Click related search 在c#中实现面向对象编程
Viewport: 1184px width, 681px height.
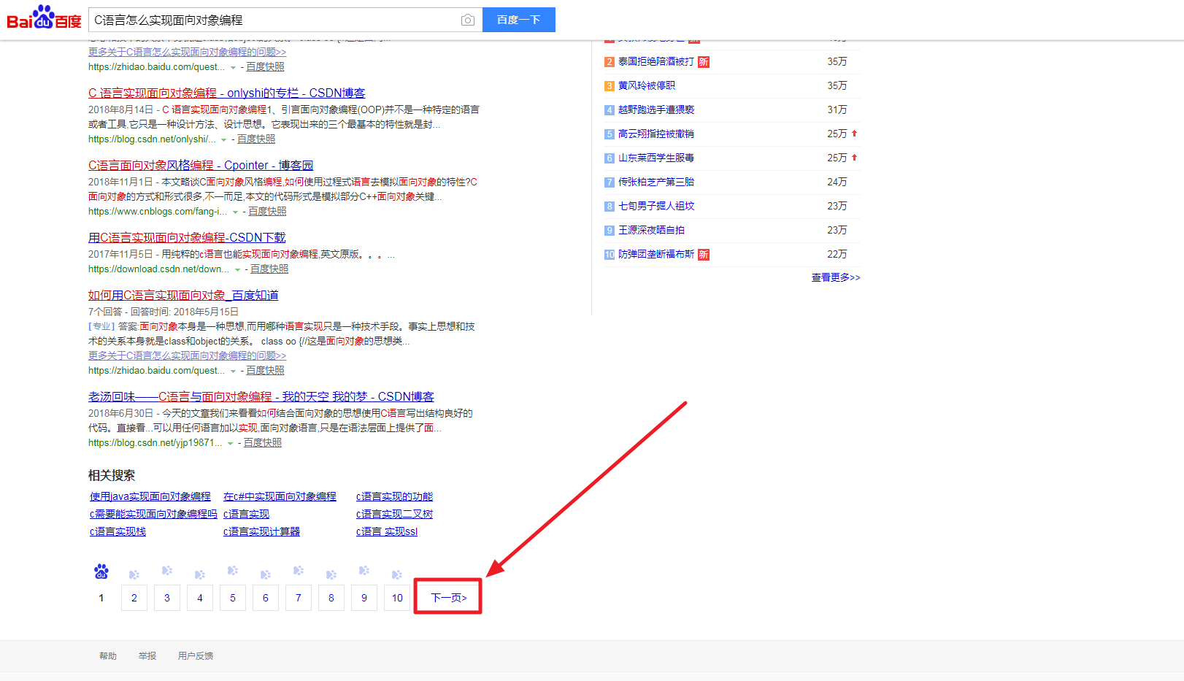pyautogui.click(x=280, y=496)
